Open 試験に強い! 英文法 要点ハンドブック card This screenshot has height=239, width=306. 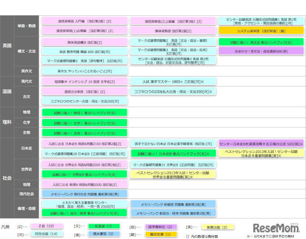coord(261,42)
